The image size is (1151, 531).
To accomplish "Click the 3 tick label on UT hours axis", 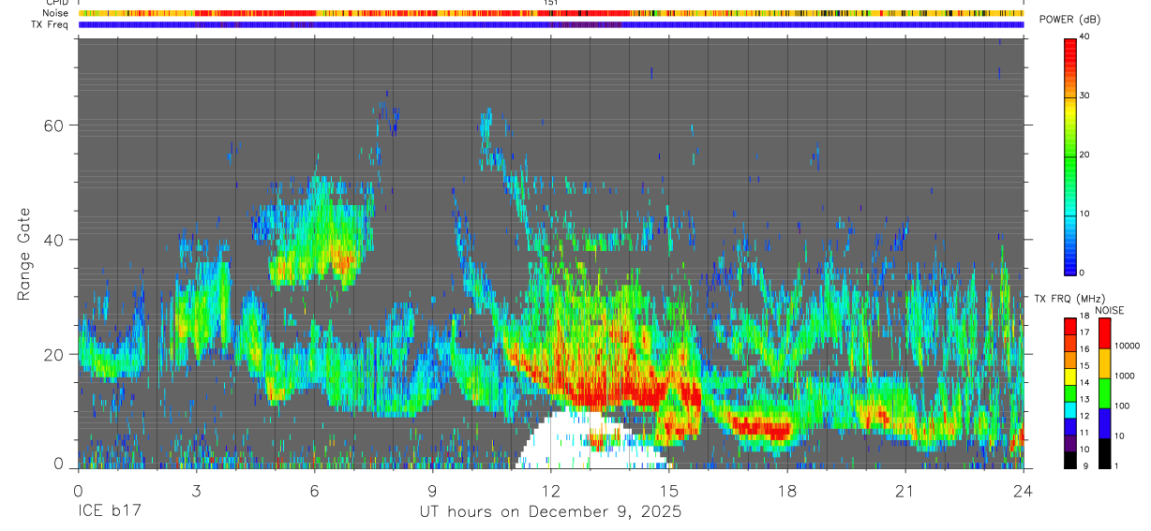I will (196, 490).
